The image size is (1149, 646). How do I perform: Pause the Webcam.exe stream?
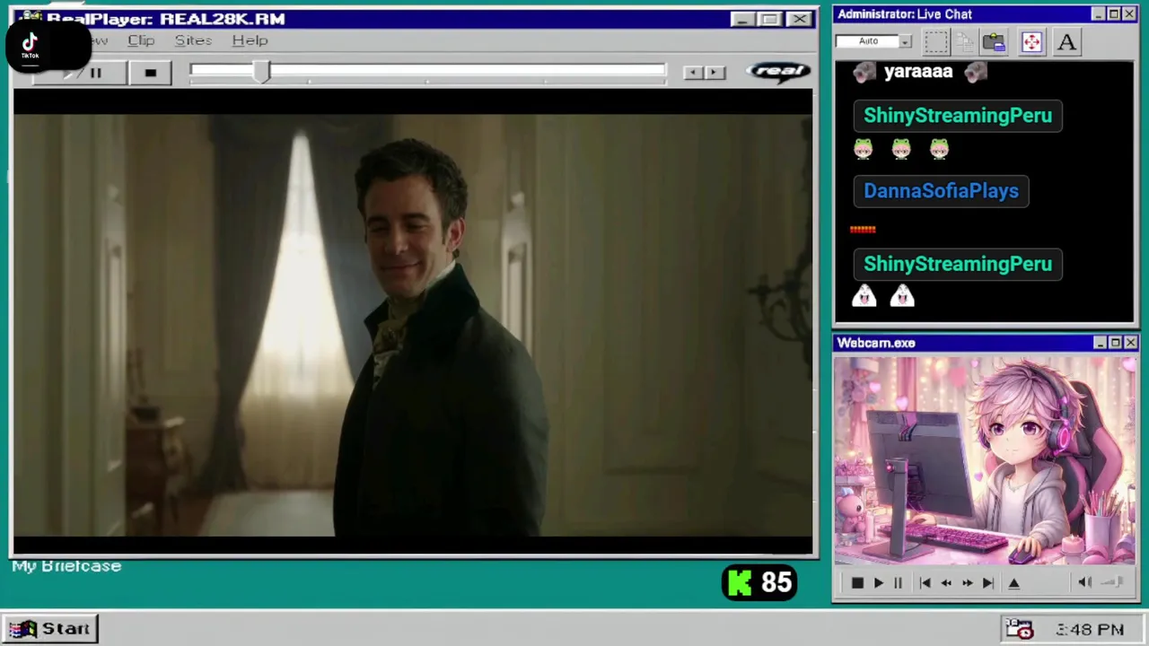pos(898,583)
